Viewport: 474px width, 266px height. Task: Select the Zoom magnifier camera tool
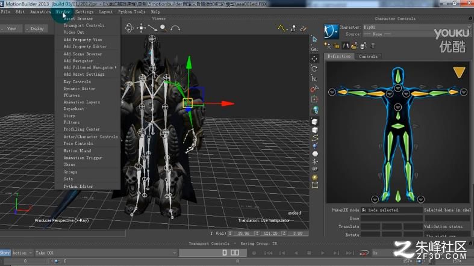tap(164, 28)
